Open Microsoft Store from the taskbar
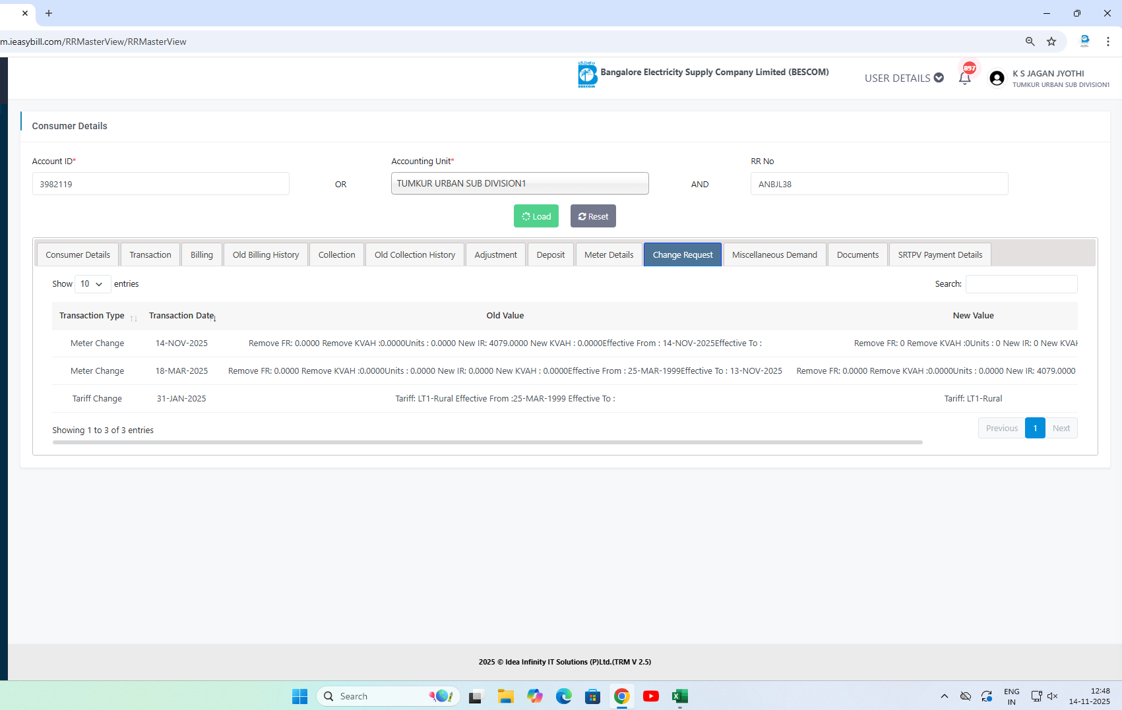 coord(593,696)
